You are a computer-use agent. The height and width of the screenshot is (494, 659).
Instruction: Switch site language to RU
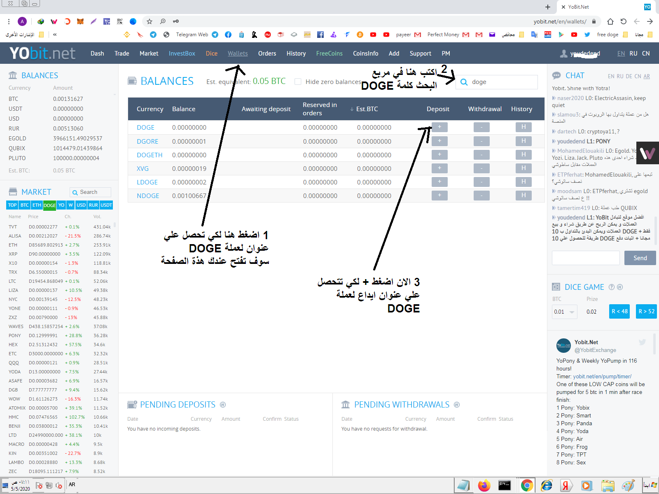point(633,54)
